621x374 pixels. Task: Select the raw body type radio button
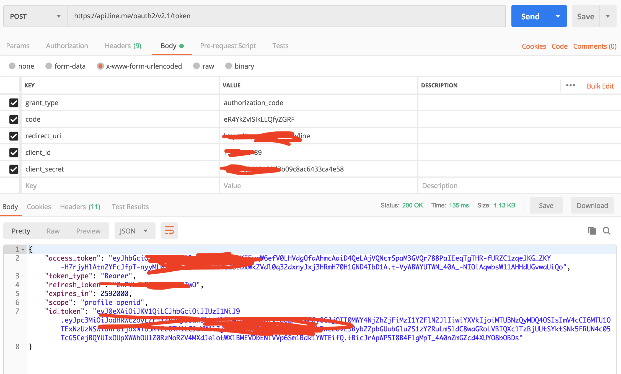196,66
